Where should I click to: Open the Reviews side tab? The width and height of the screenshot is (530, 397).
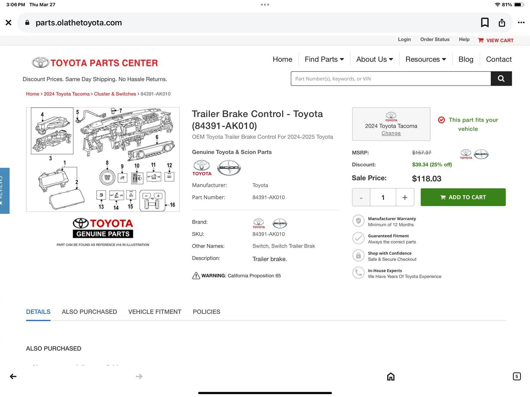[x=5, y=191]
